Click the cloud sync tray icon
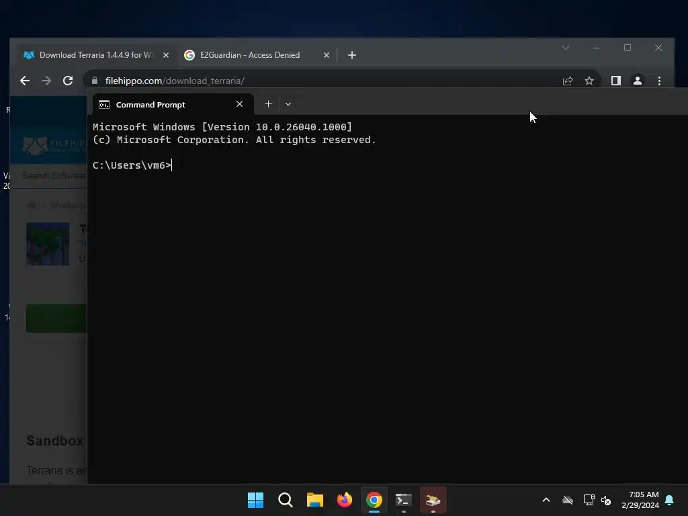The width and height of the screenshot is (688, 516). 568,500
